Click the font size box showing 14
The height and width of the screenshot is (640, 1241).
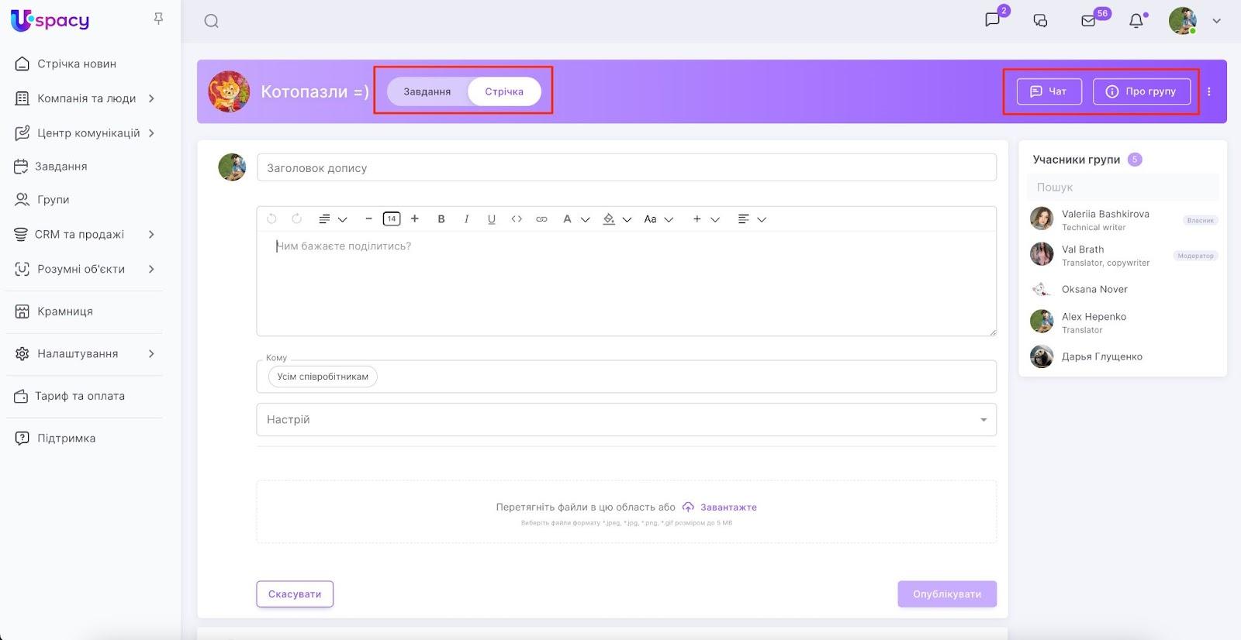tap(392, 219)
